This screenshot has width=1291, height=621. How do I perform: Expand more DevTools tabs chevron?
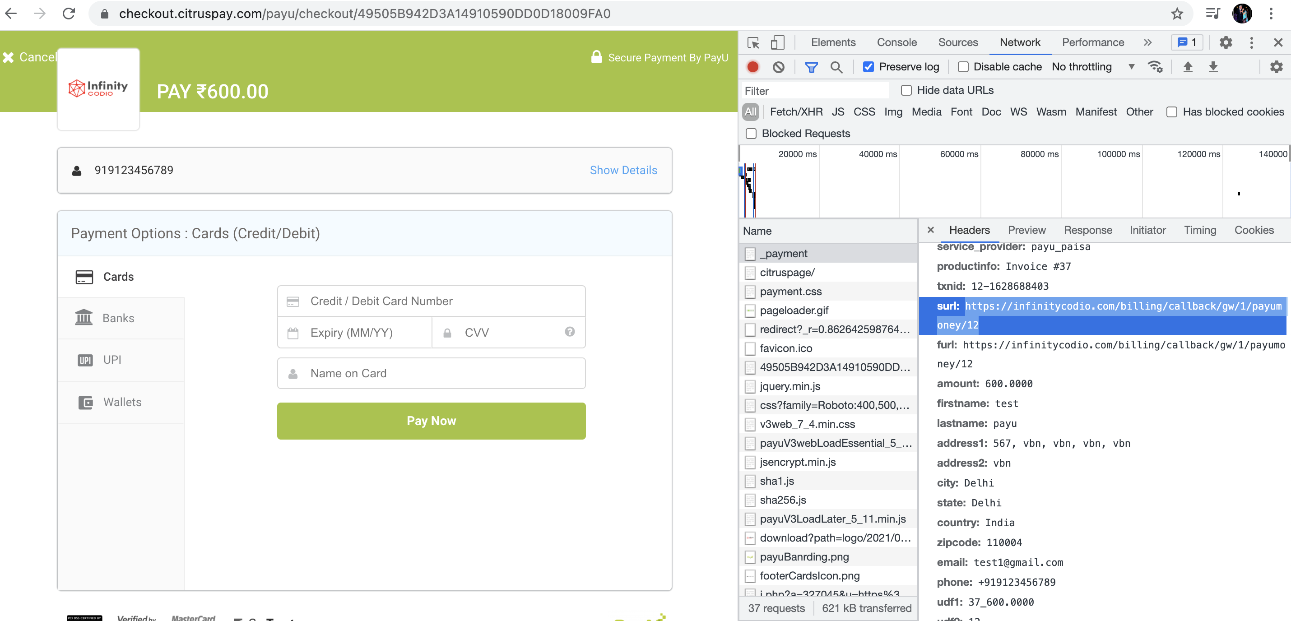[1147, 42]
